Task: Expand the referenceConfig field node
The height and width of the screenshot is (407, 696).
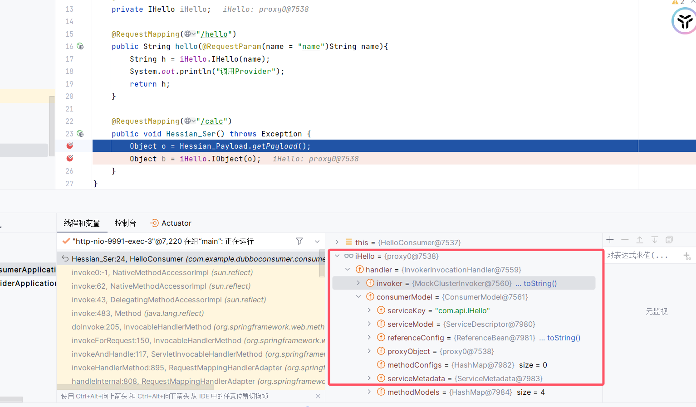Action: click(x=369, y=338)
